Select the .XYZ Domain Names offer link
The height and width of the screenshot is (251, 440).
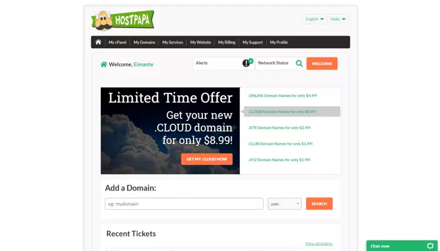279,160
